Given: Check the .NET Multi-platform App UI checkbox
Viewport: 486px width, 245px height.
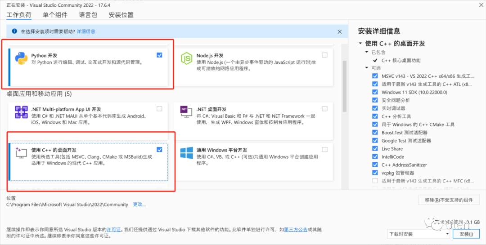Looking at the screenshot, I should point(159,109).
